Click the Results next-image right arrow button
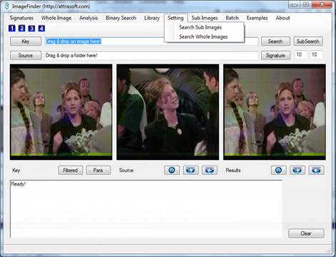This screenshot has width=336, height=257. tap(297, 170)
